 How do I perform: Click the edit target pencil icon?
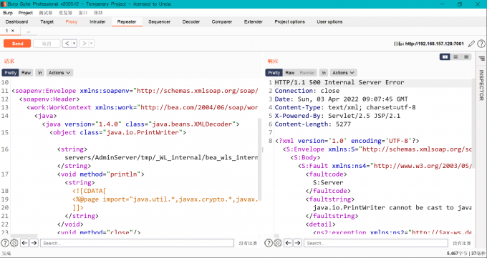click(x=471, y=44)
